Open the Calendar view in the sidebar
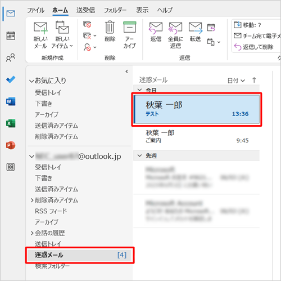Screen dimensions: 281x281 [x=11, y=35]
